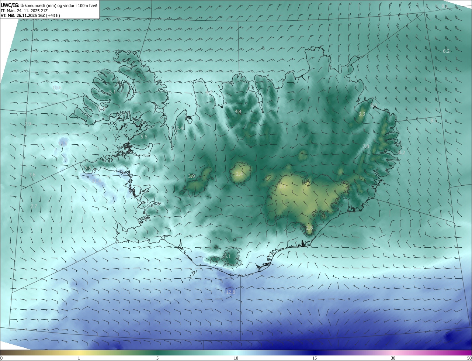Click the legend tick labeled 15
472x361 pixels.
click(315, 358)
